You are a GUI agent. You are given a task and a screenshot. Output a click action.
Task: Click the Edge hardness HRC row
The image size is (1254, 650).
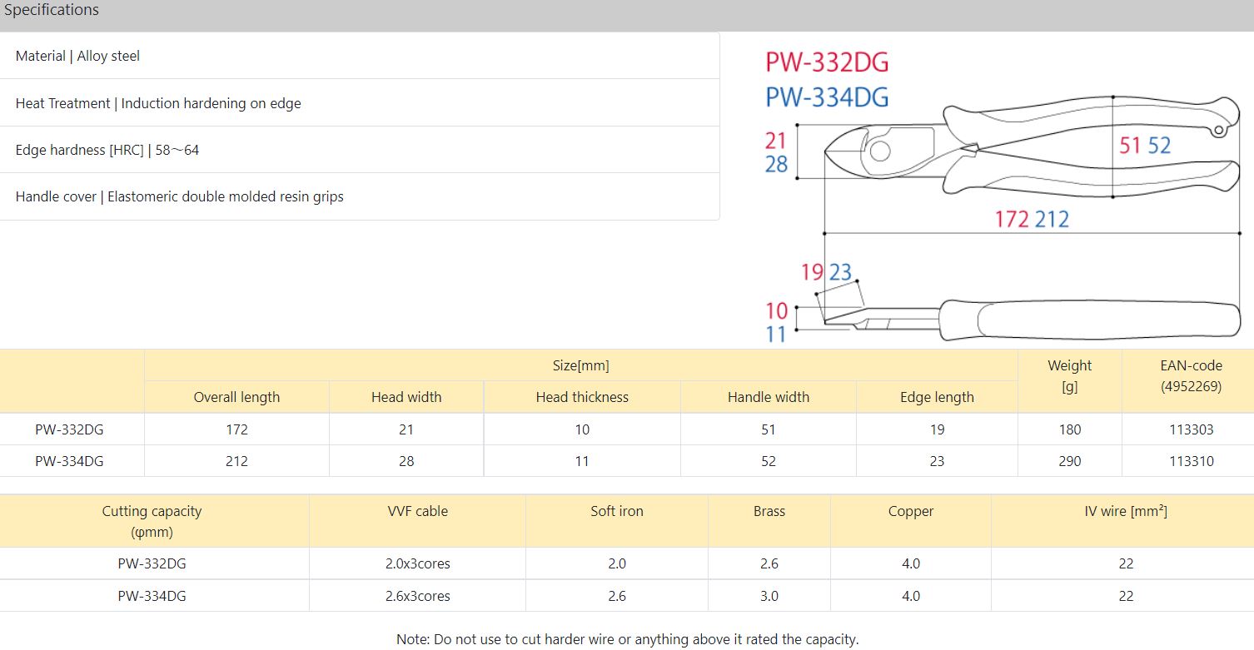pos(107,150)
